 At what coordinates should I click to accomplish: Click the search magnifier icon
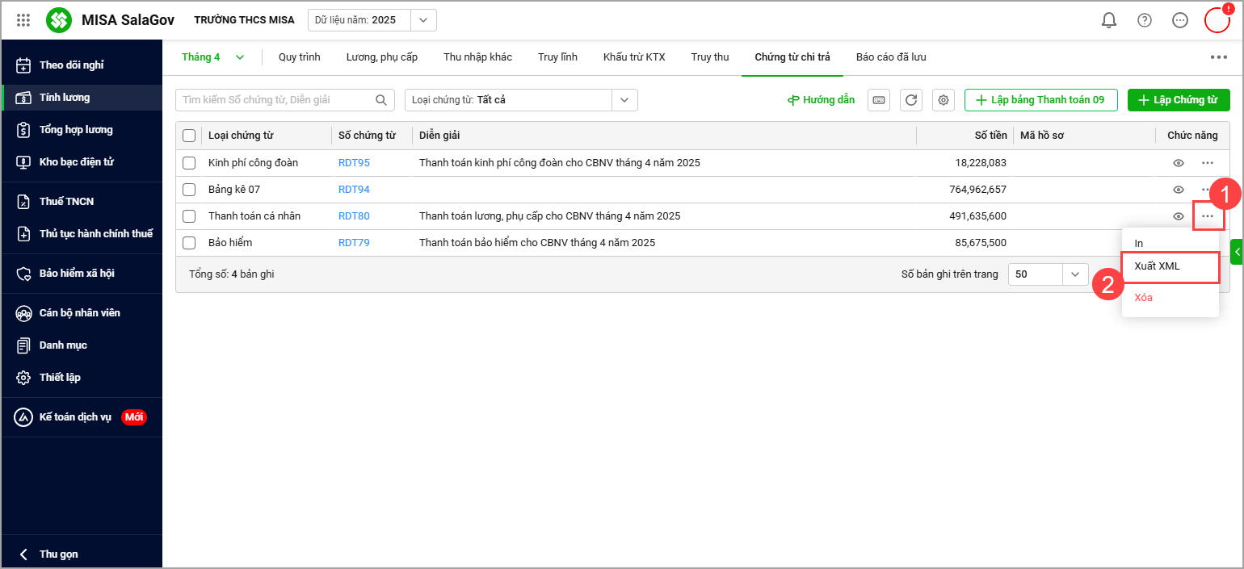pos(381,100)
